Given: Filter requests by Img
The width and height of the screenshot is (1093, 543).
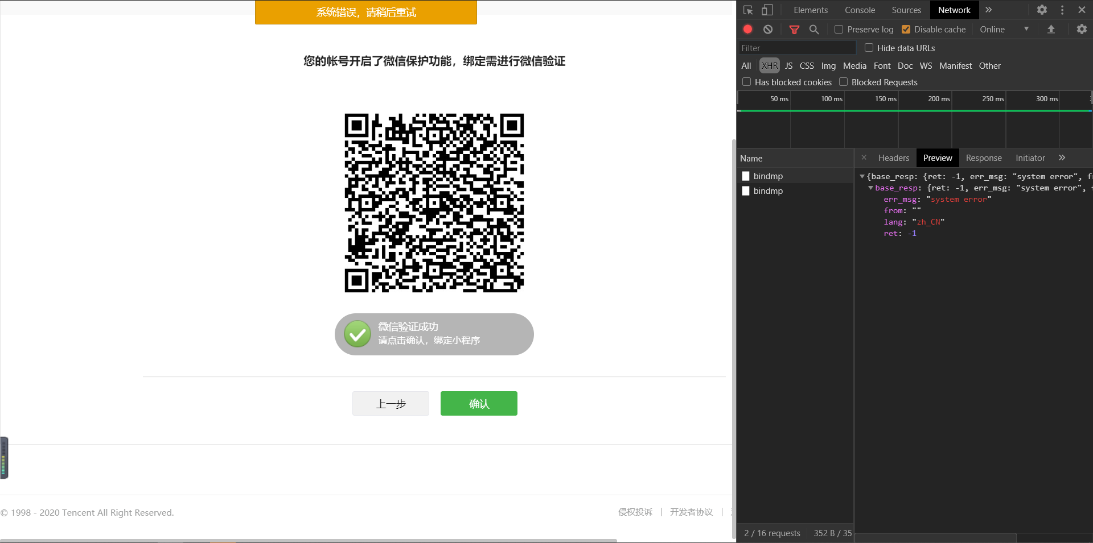Looking at the screenshot, I should (828, 65).
